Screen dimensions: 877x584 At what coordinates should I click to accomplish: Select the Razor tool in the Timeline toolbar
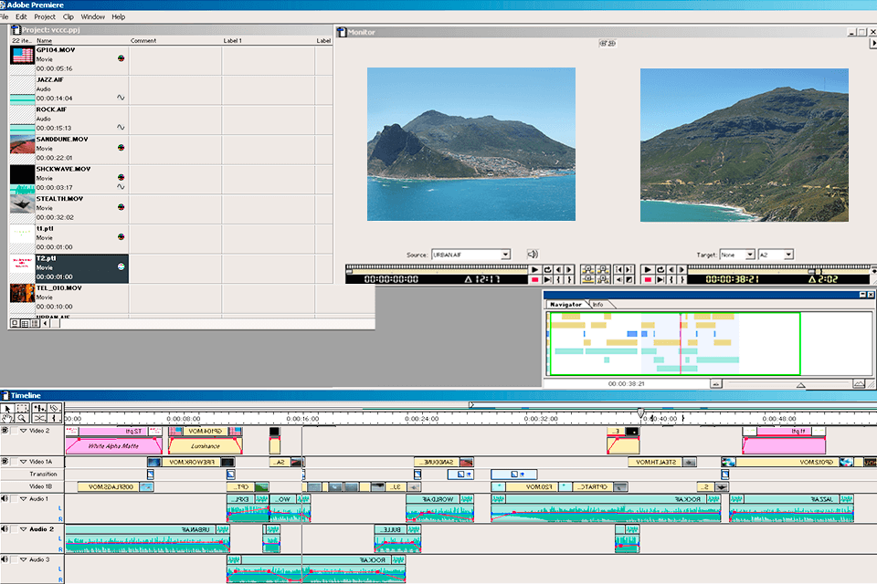38,418
